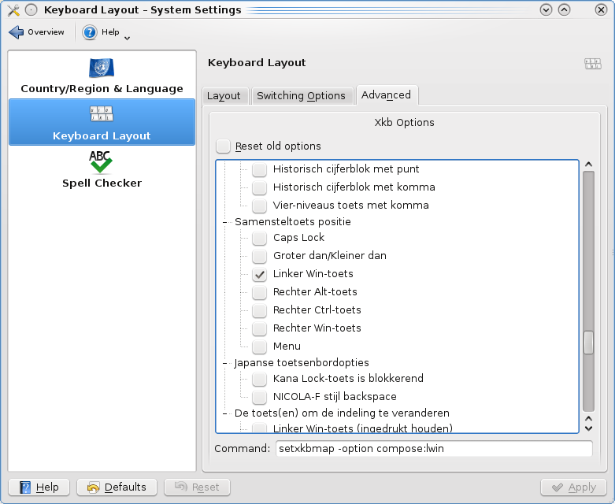Enable Groter dan/Kleiner dan checkbox
Screen dimensions: 615x504
(x=259, y=256)
